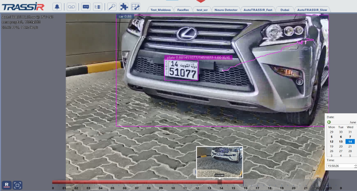Open the archive tape icon in toolbar

point(71,7)
